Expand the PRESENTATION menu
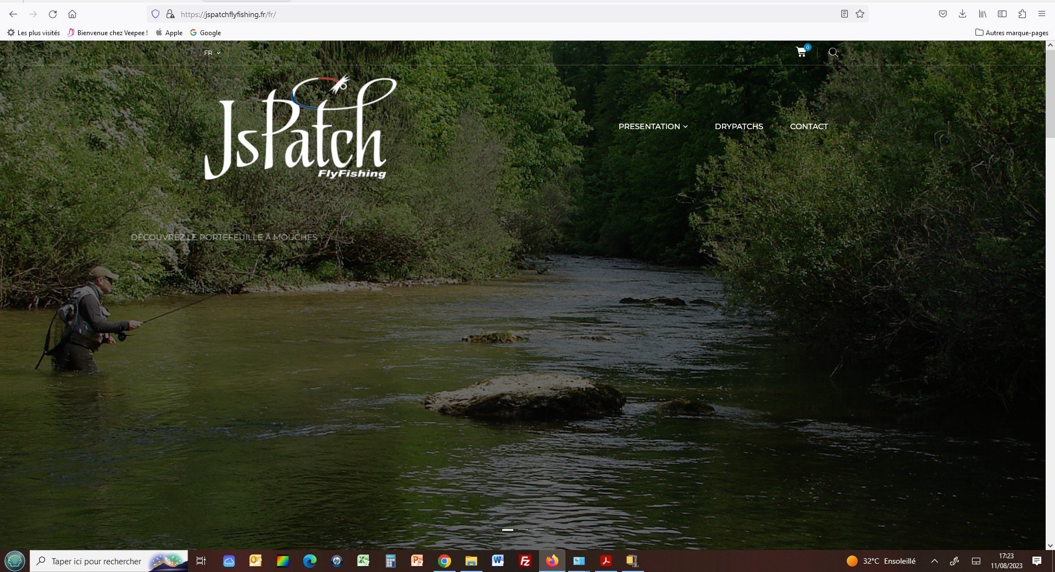The height and width of the screenshot is (572, 1055). pos(653,126)
